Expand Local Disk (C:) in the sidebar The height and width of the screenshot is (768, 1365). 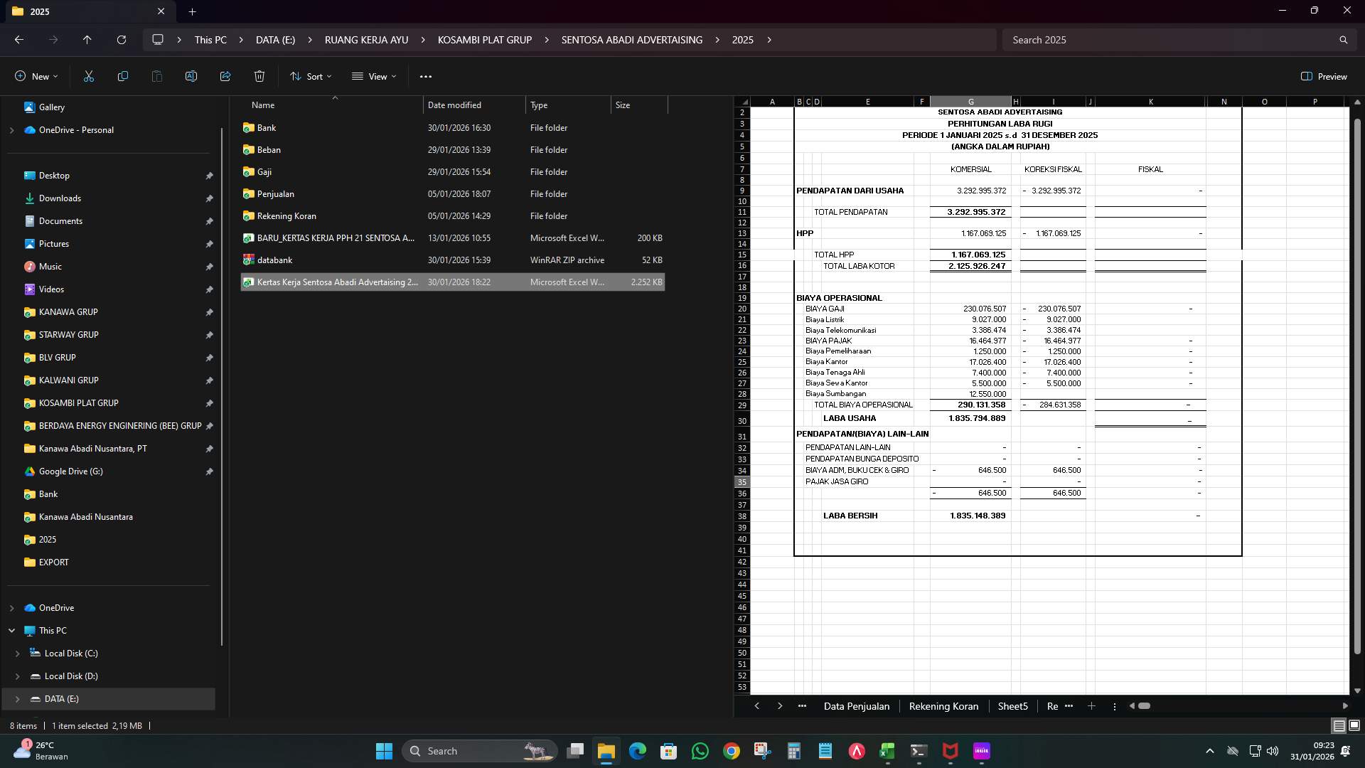pyautogui.click(x=18, y=654)
